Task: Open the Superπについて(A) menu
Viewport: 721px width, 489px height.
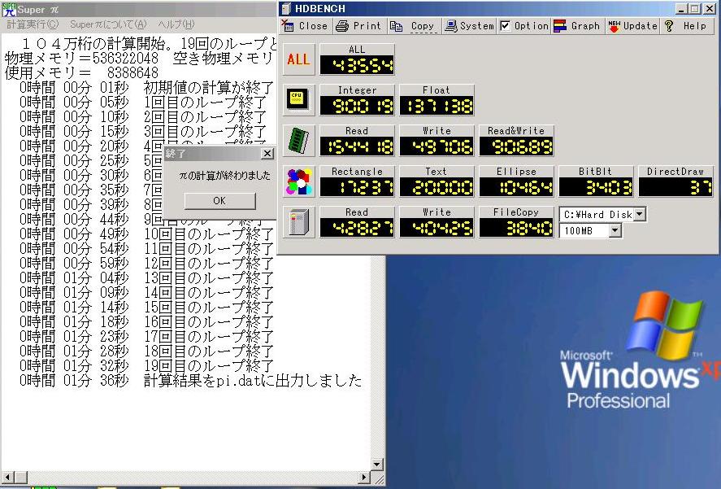Action: click(109, 24)
